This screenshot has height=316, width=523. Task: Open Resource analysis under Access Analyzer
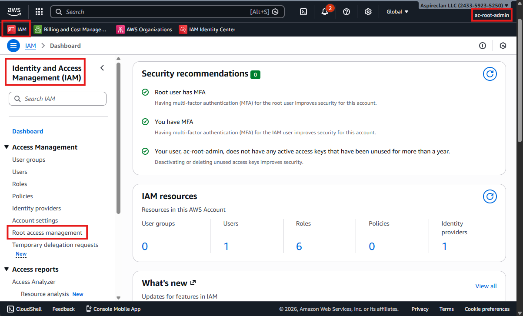click(x=45, y=294)
